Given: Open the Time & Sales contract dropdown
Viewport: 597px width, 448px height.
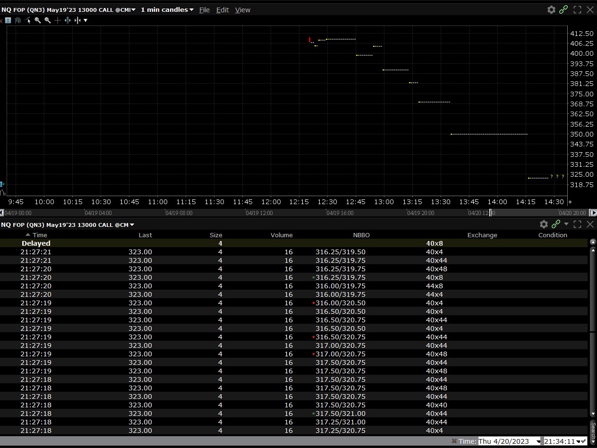Looking at the screenshot, I should click(x=132, y=225).
